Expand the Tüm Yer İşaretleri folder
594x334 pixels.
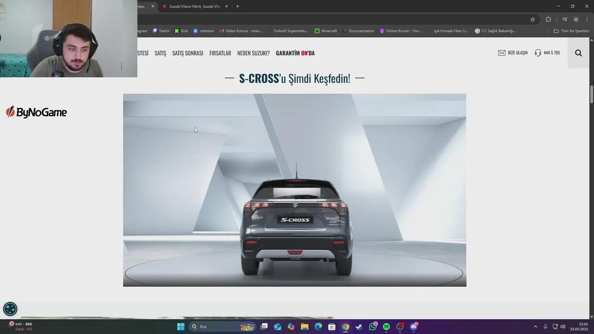(571, 31)
